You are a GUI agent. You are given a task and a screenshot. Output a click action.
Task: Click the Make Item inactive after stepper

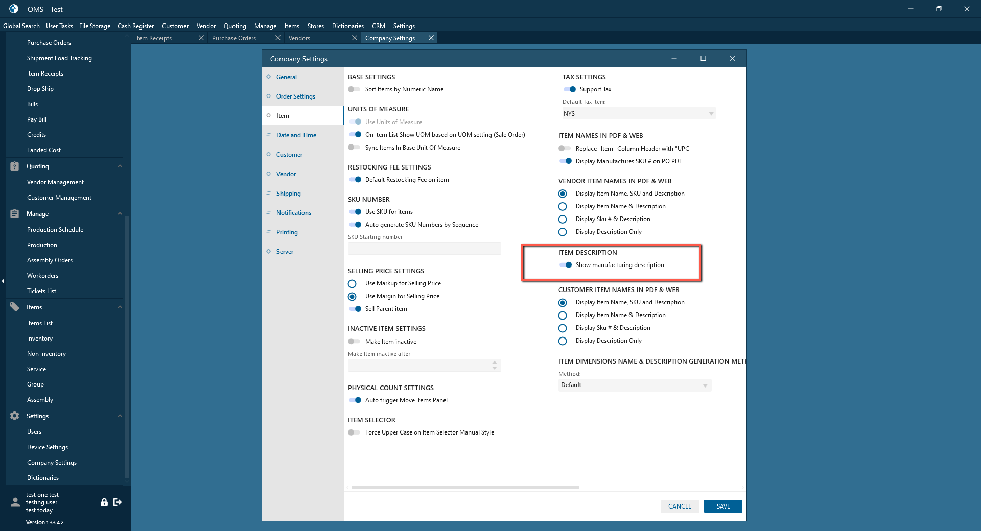pos(494,365)
